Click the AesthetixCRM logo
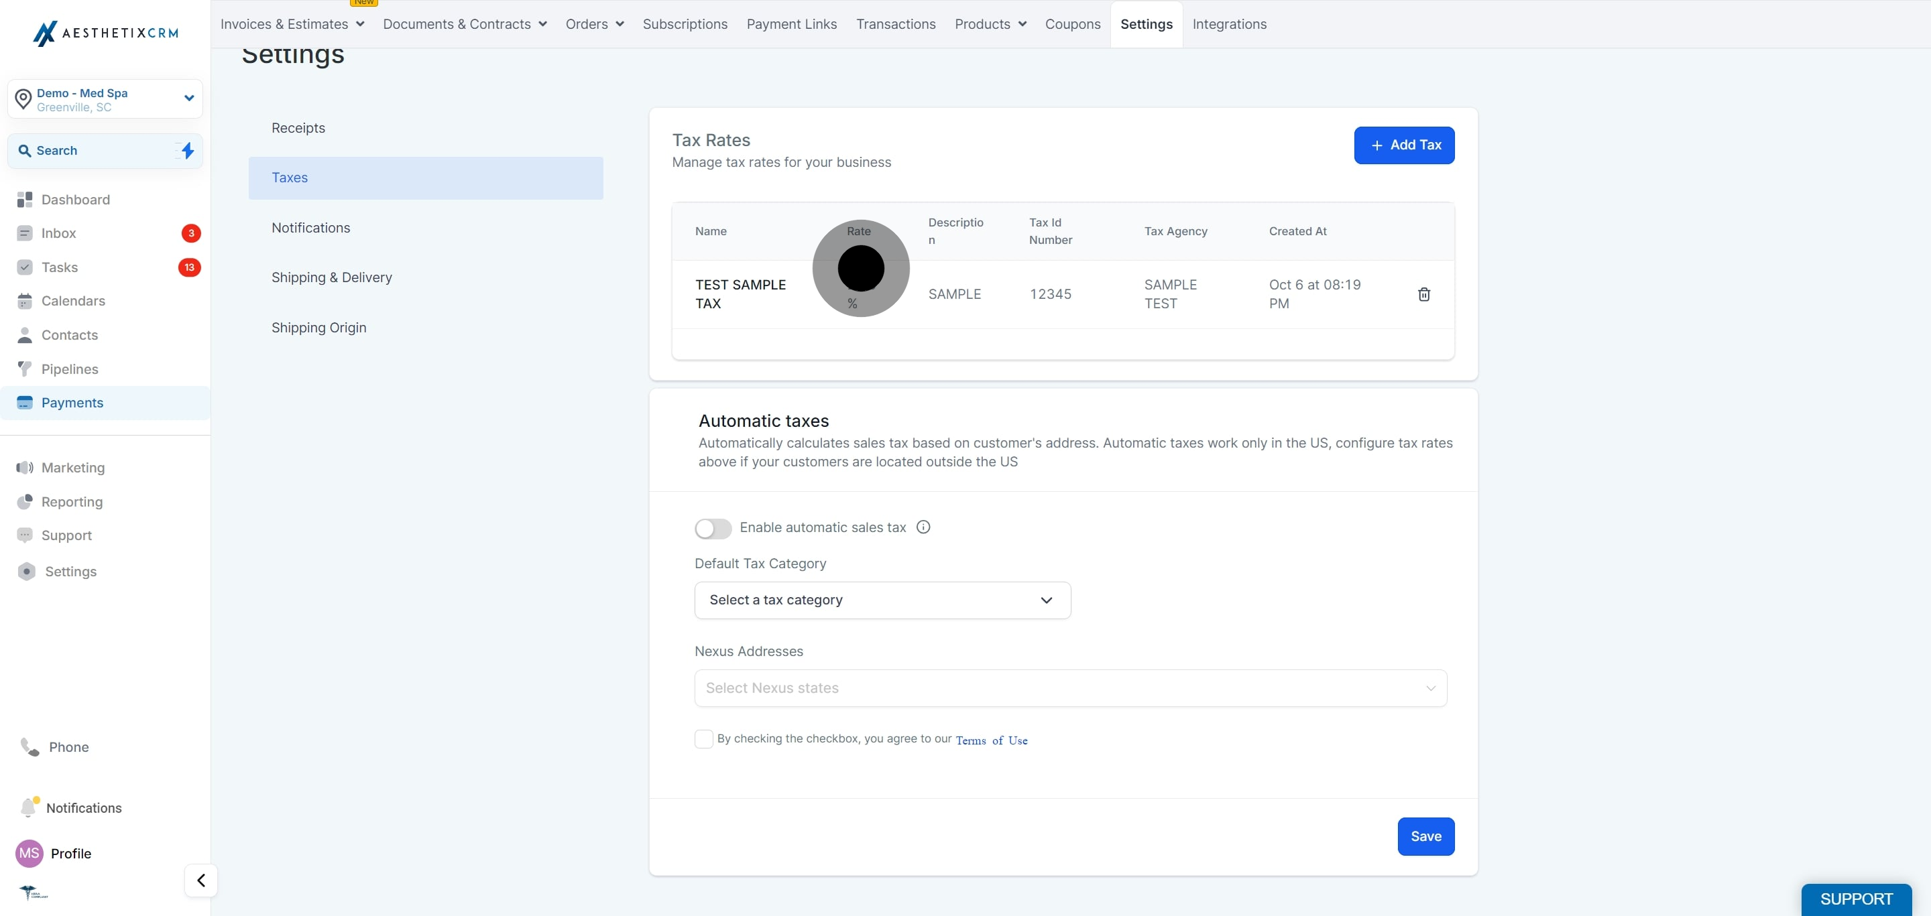This screenshot has width=1931, height=916. (106, 33)
